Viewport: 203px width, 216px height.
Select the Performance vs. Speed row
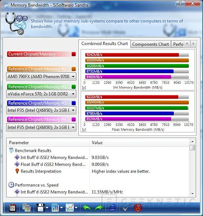[x=98, y=185]
